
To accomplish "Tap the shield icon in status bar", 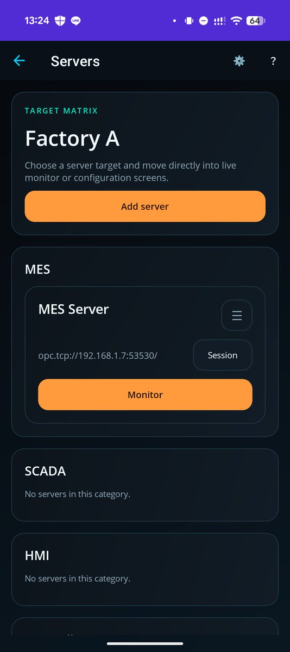I will click(x=61, y=21).
